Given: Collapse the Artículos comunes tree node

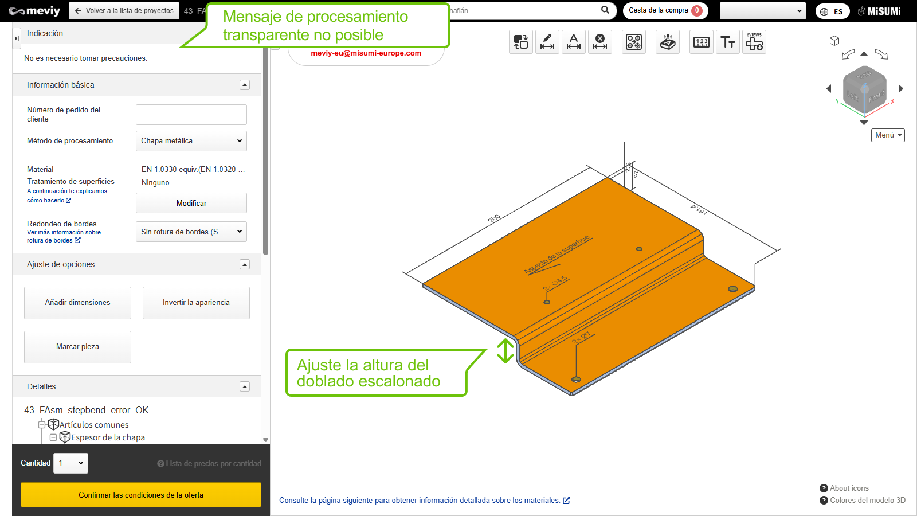Looking at the screenshot, I should (x=42, y=425).
